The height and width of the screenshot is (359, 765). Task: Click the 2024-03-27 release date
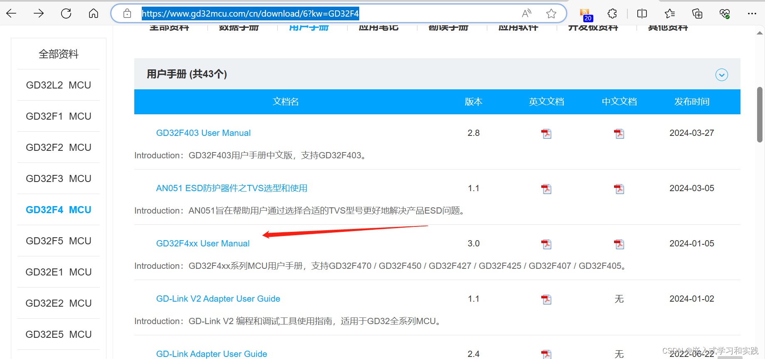click(x=692, y=133)
